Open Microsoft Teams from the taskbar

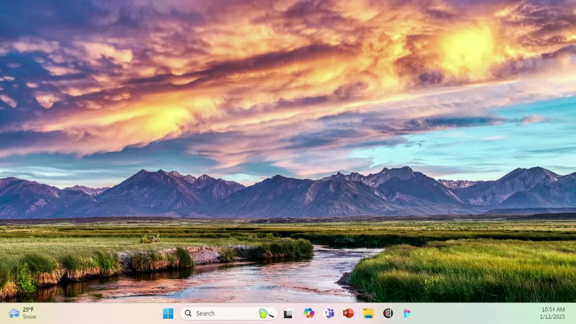[329, 313]
